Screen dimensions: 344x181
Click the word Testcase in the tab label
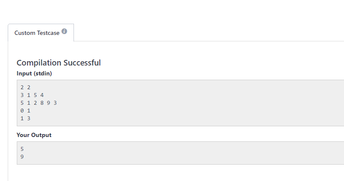coord(48,33)
